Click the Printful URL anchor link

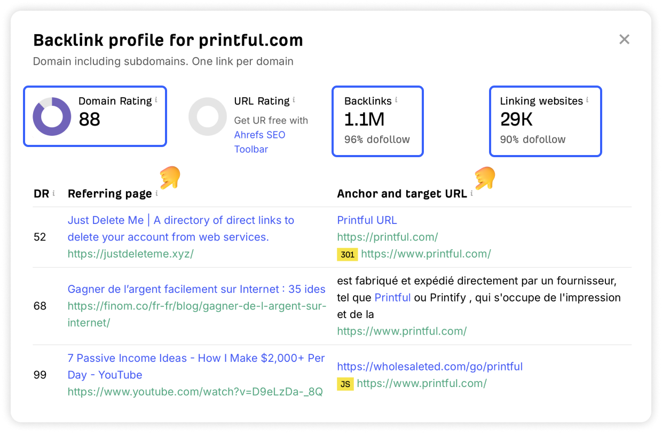(367, 220)
